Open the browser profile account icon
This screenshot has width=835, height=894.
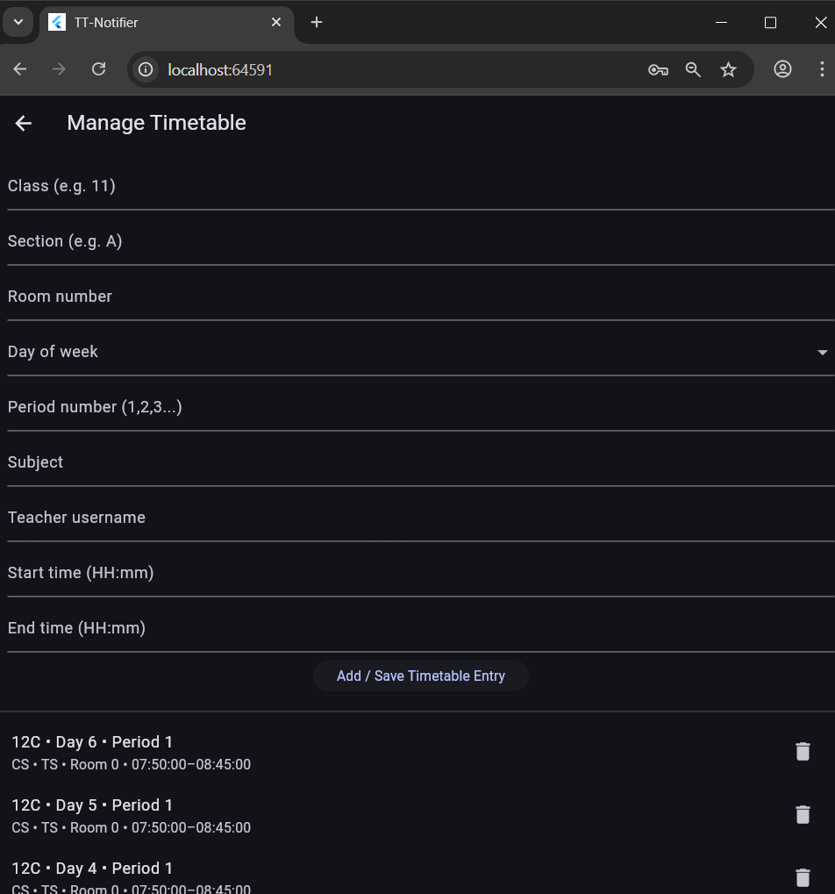[x=782, y=69]
